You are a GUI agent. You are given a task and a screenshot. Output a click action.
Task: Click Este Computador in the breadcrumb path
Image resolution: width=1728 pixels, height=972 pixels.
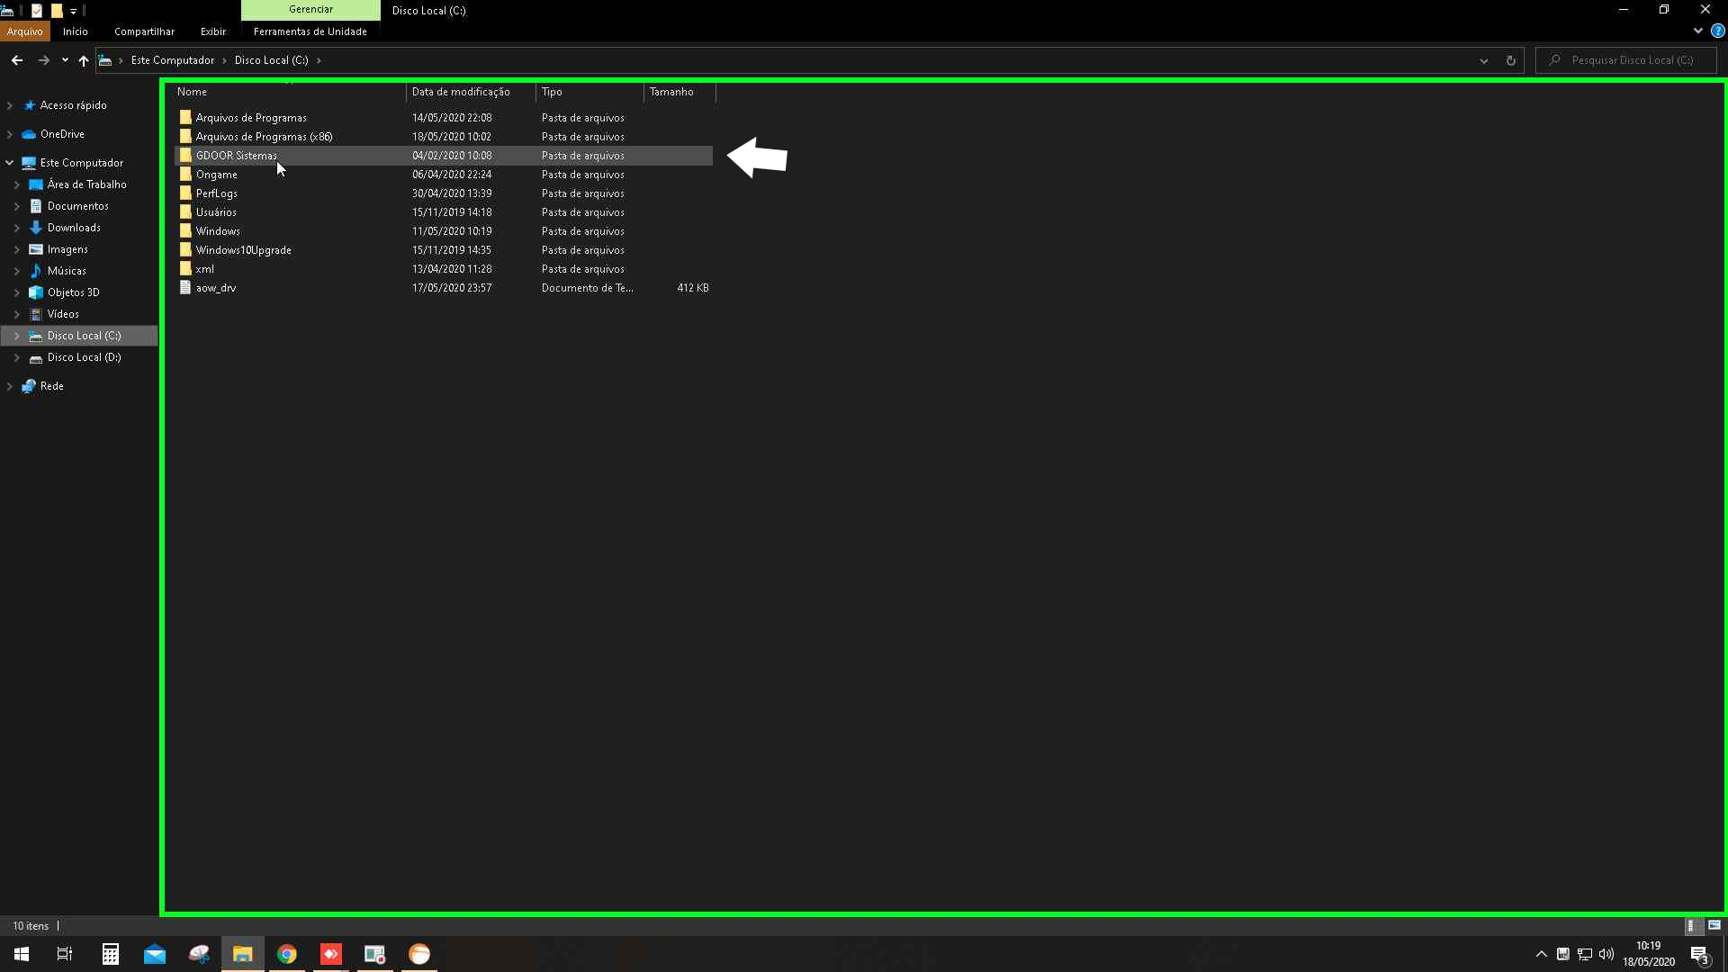click(x=173, y=60)
